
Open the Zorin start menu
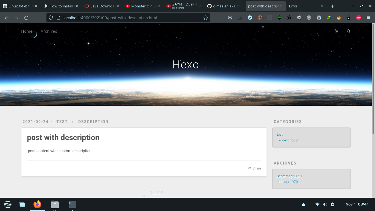pyautogui.click(x=8, y=204)
